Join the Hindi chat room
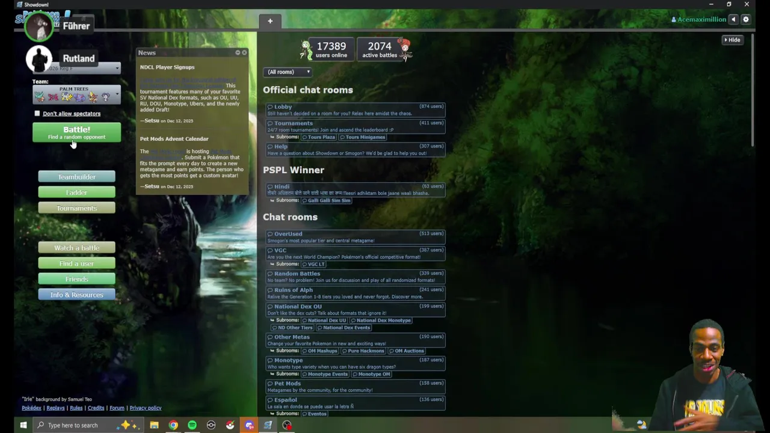The image size is (770, 433). click(356, 190)
